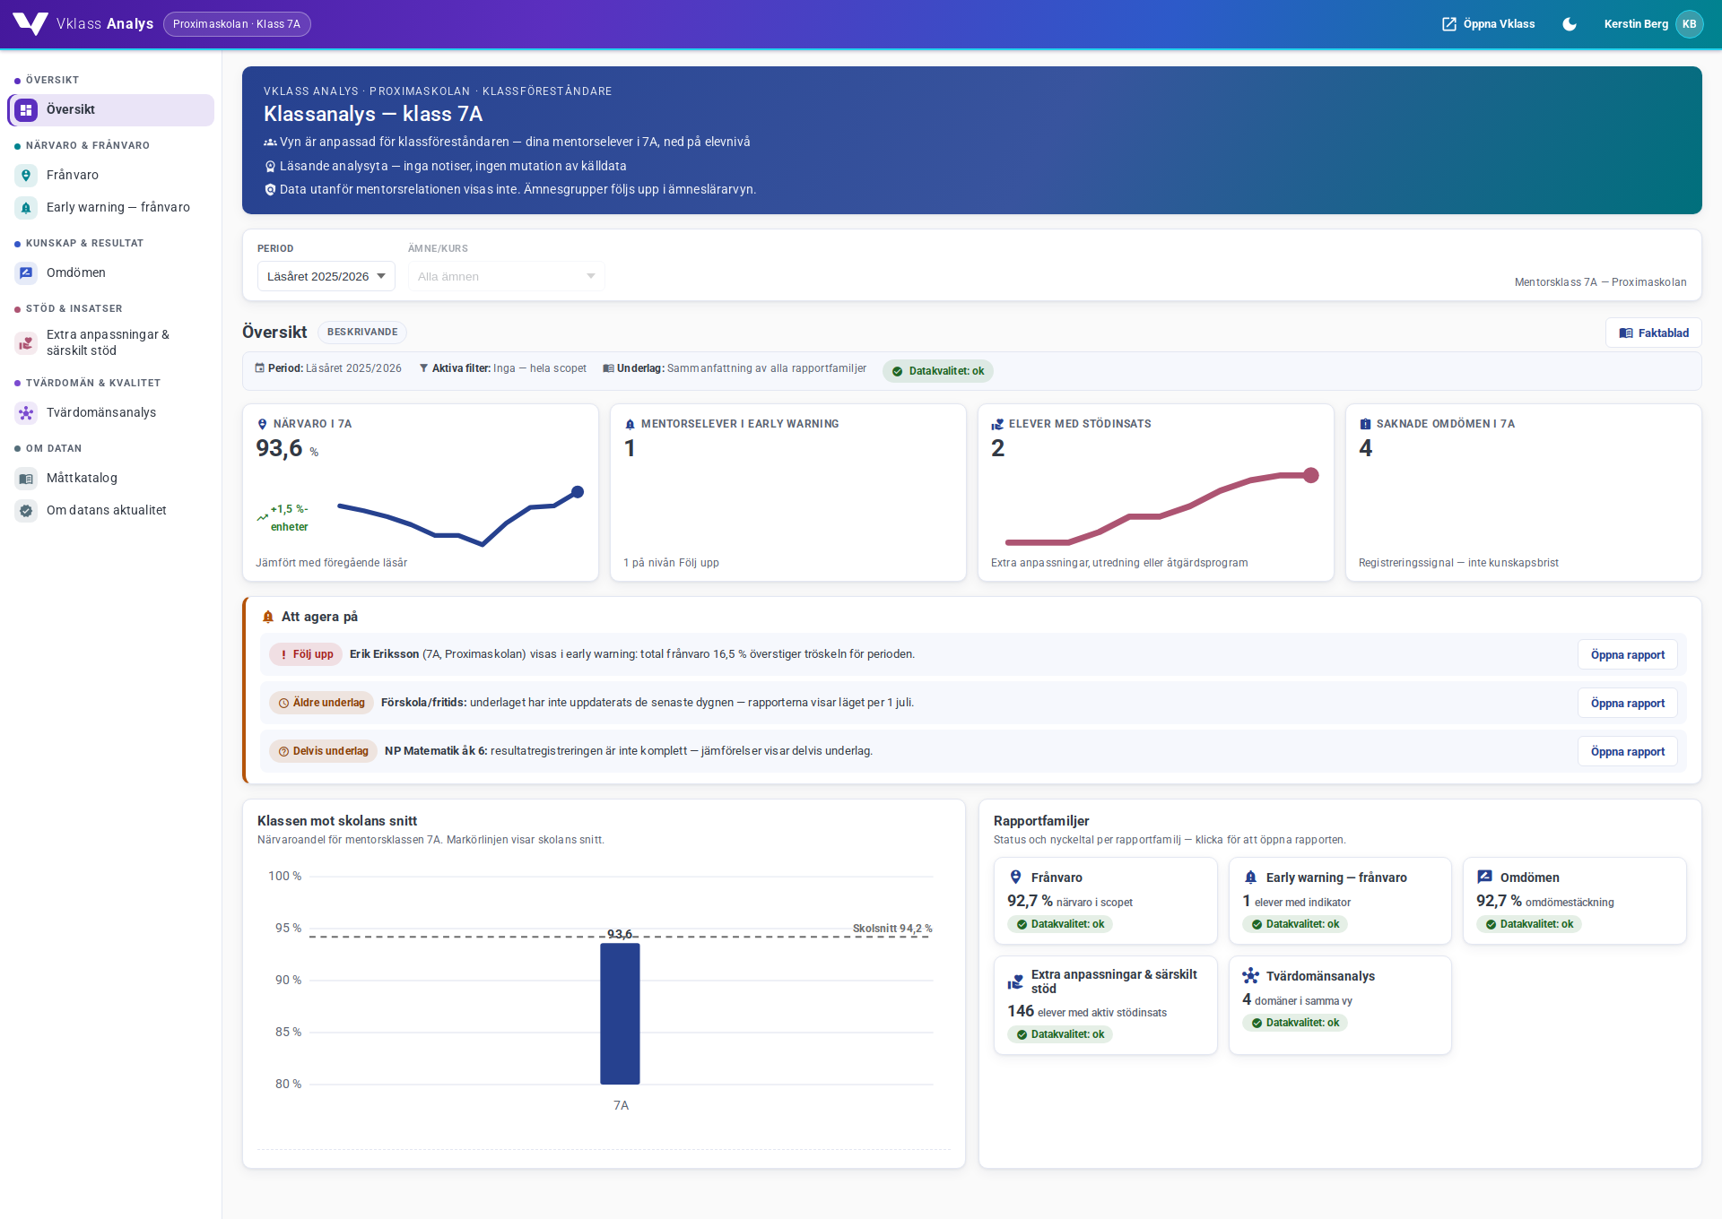
Task: Click Kerstin Berg user name
Action: pos(1636,24)
